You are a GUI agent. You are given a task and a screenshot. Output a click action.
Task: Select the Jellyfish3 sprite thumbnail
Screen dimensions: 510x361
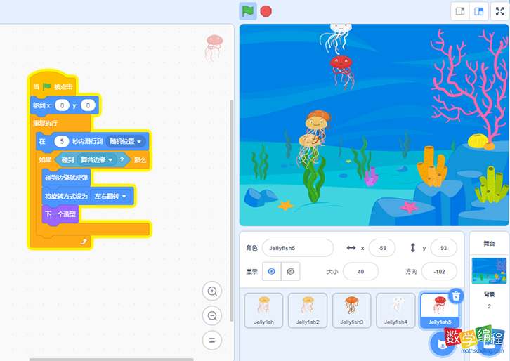(x=351, y=310)
